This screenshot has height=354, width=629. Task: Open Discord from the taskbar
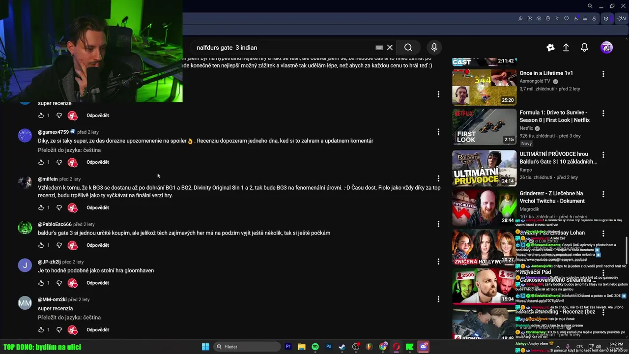423,347
